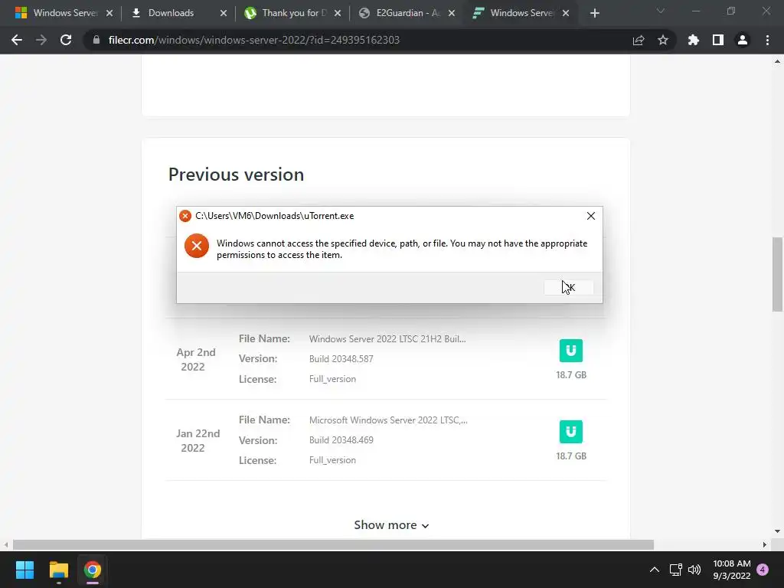Select the Build 20348.587 version text
Viewport: 784px width, 588px height.
coord(341,359)
